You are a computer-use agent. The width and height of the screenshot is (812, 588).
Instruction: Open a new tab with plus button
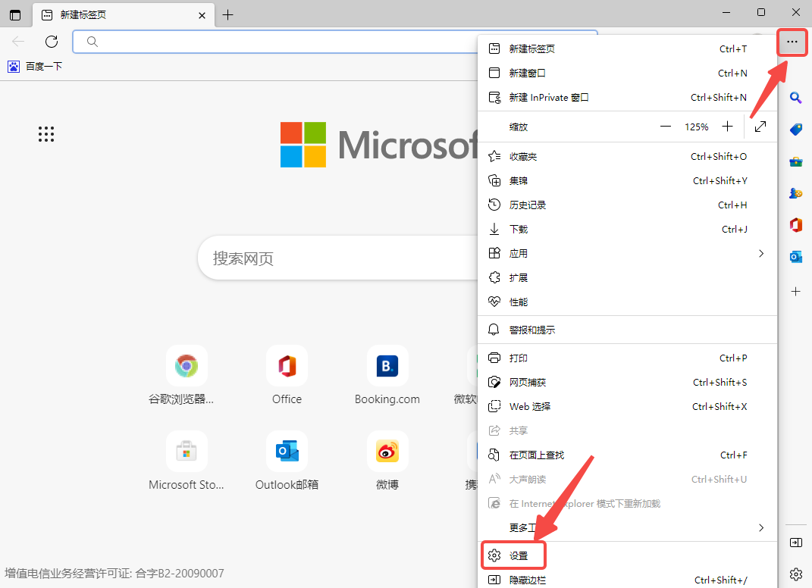(x=227, y=14)
